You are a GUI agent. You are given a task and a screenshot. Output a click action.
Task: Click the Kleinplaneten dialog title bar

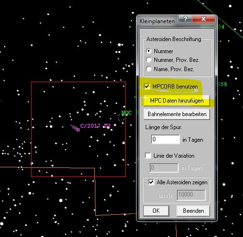(157, 21)
